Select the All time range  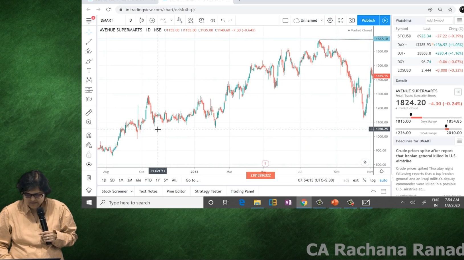174,180
